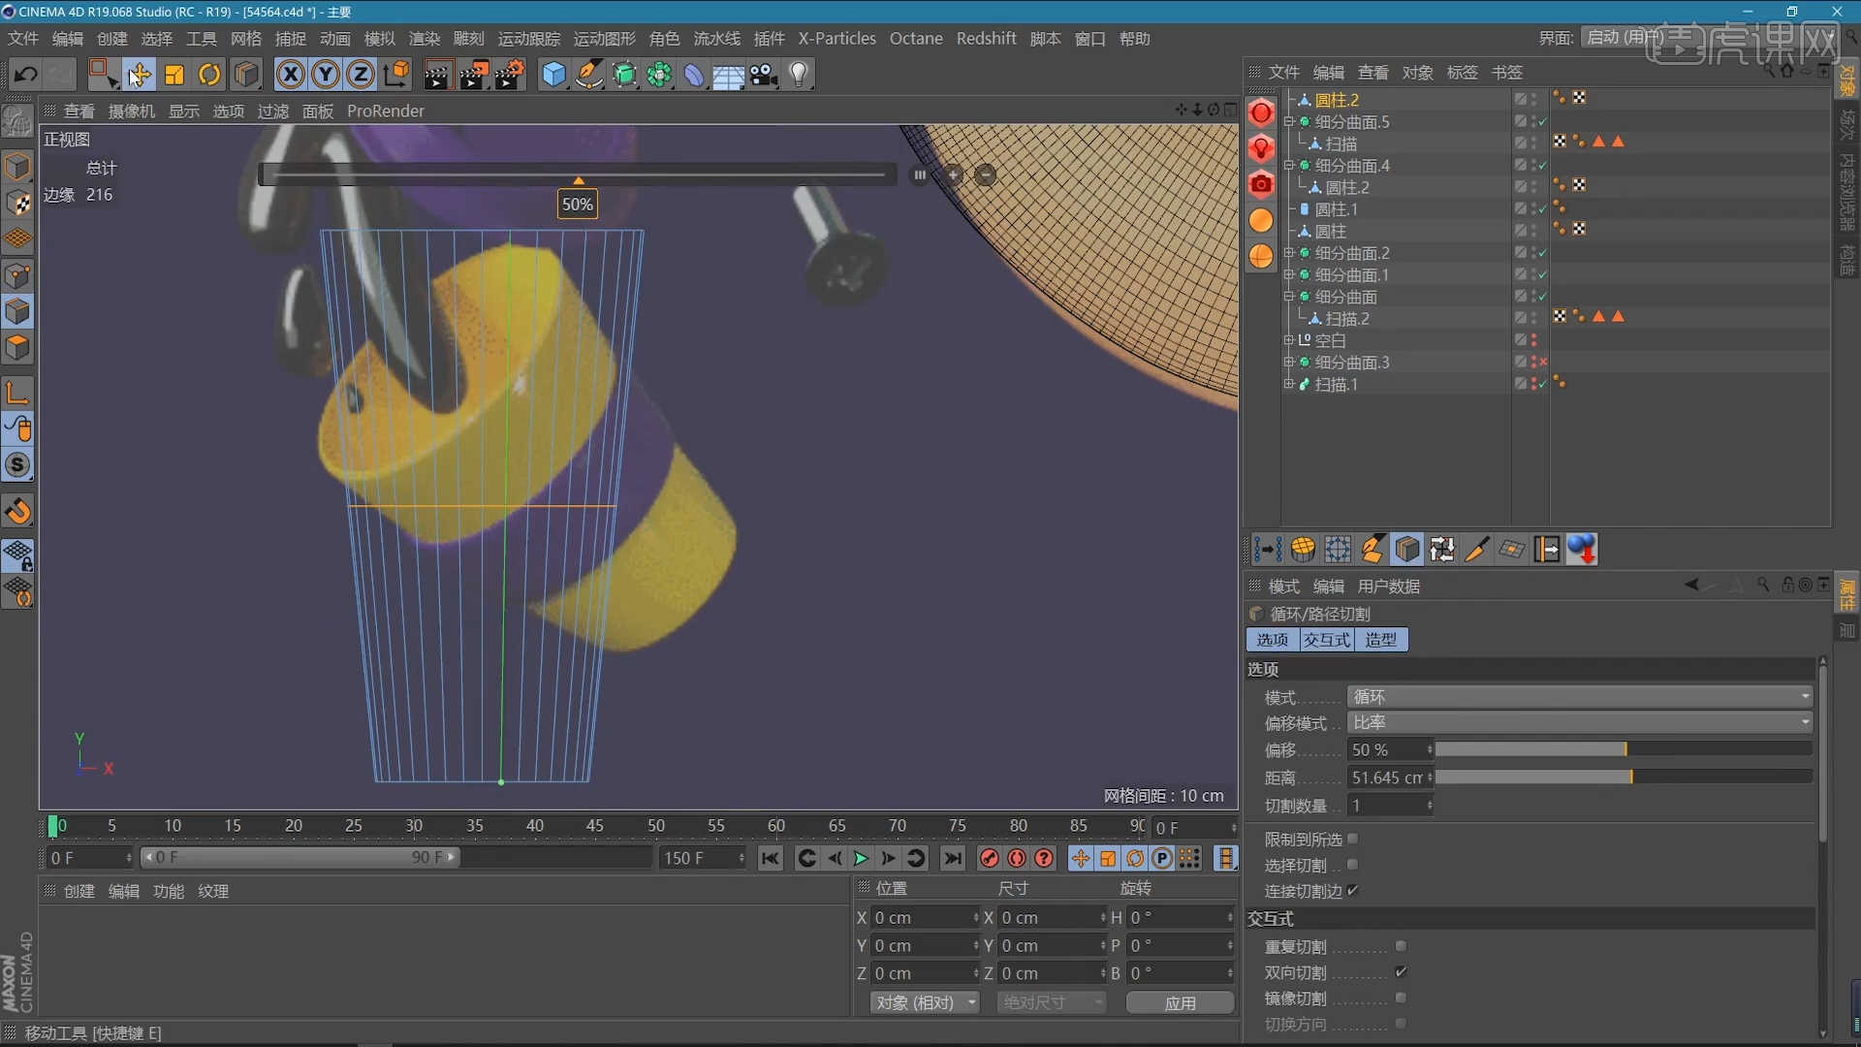The image size is (1861, 1047).
Task: Click the 偏移 percentage slider
Action: coord(1624,749)
